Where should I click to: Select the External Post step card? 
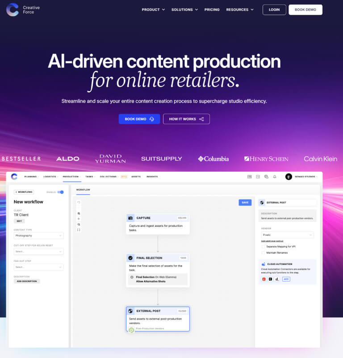pyautogui.click(x=158, y=319)
